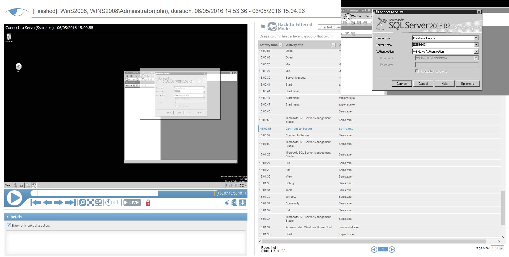Change playback speed using the clock x1 icon

coord(112,203)
